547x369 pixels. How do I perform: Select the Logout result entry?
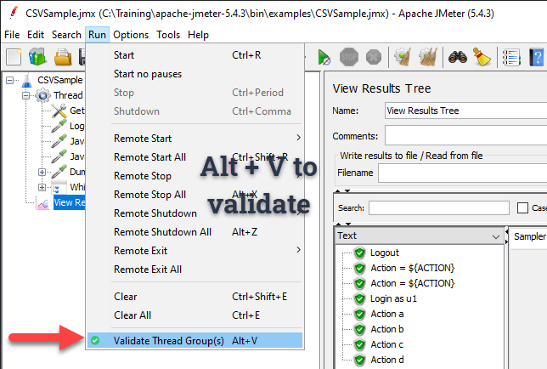point(384,253)
